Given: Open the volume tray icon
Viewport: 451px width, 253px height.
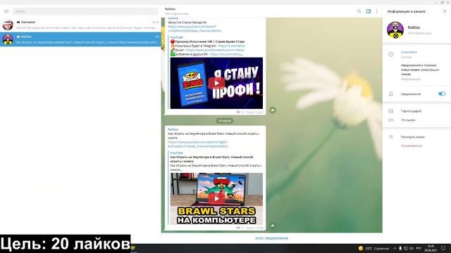Looking at the screenshot, I should 412,248.
